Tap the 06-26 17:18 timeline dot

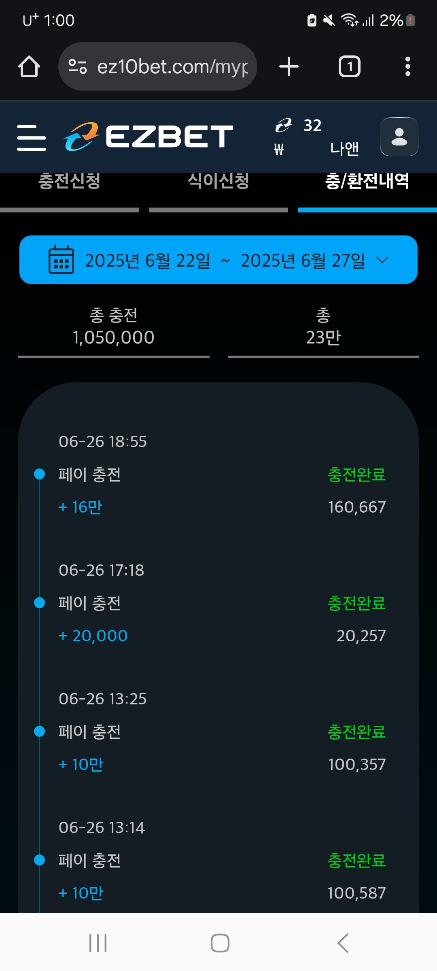coord(40,603)
